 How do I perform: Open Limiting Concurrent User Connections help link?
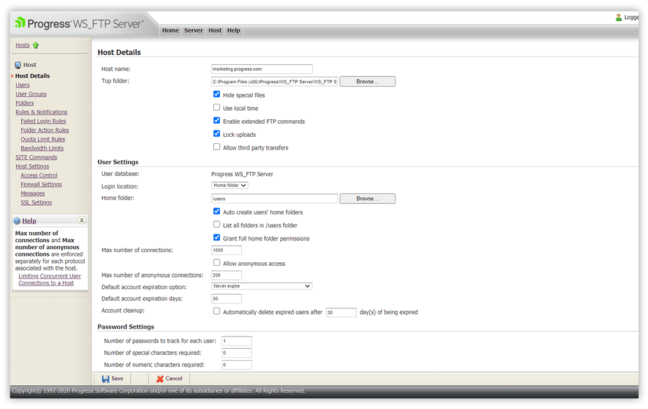pos(49,279)
